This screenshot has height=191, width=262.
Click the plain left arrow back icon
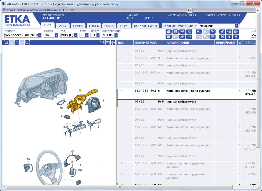[236, 37]
